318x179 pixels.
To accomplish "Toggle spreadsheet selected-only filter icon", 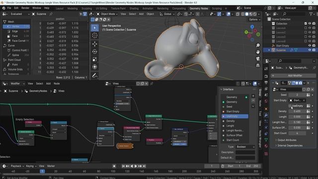I will point(81,14).
